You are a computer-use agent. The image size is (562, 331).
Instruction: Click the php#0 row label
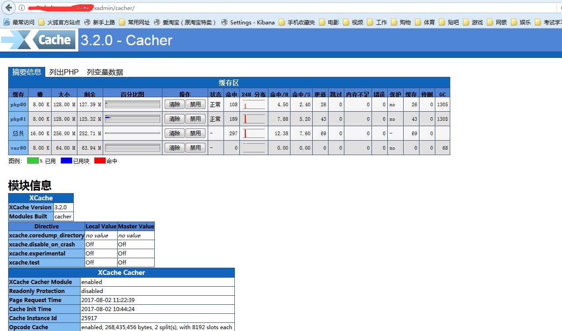(x=19, y=104)
